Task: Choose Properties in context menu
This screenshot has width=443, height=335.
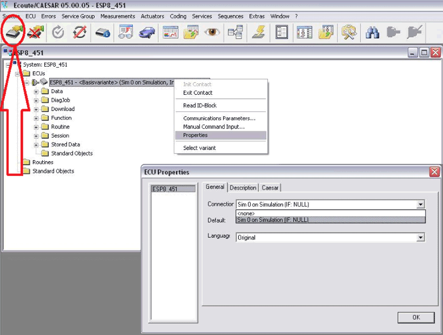Action: [220, 135]
